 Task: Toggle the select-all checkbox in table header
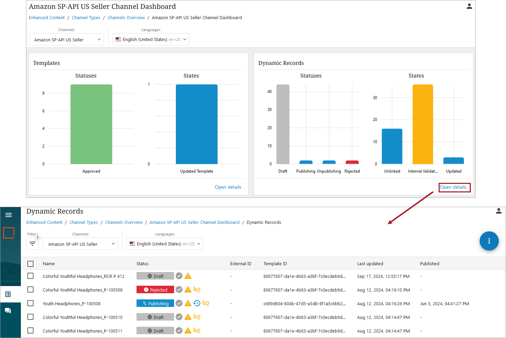pos(30,264)
